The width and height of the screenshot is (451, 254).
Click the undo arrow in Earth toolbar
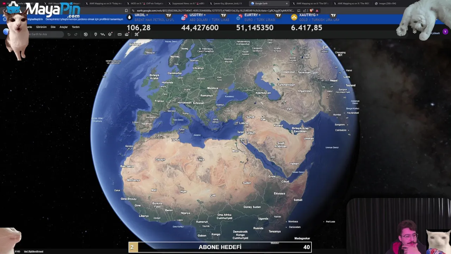tap(69, 34)
